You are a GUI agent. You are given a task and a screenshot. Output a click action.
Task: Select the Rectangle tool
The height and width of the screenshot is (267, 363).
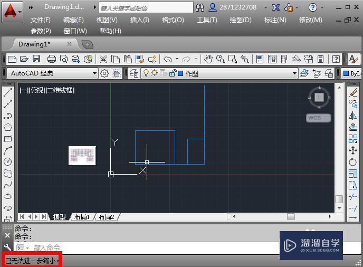click(8, 139)
